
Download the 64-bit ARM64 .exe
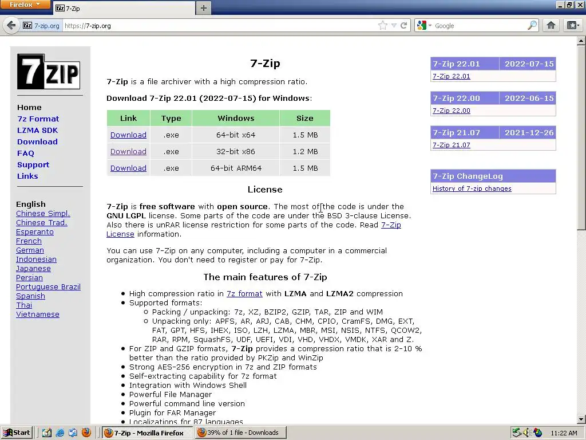tap(128, 168)
